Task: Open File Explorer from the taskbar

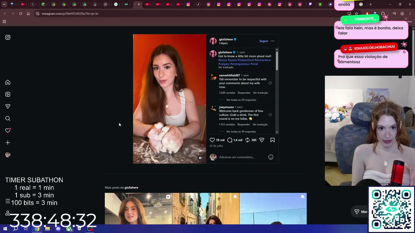Action: click(47, 229)
